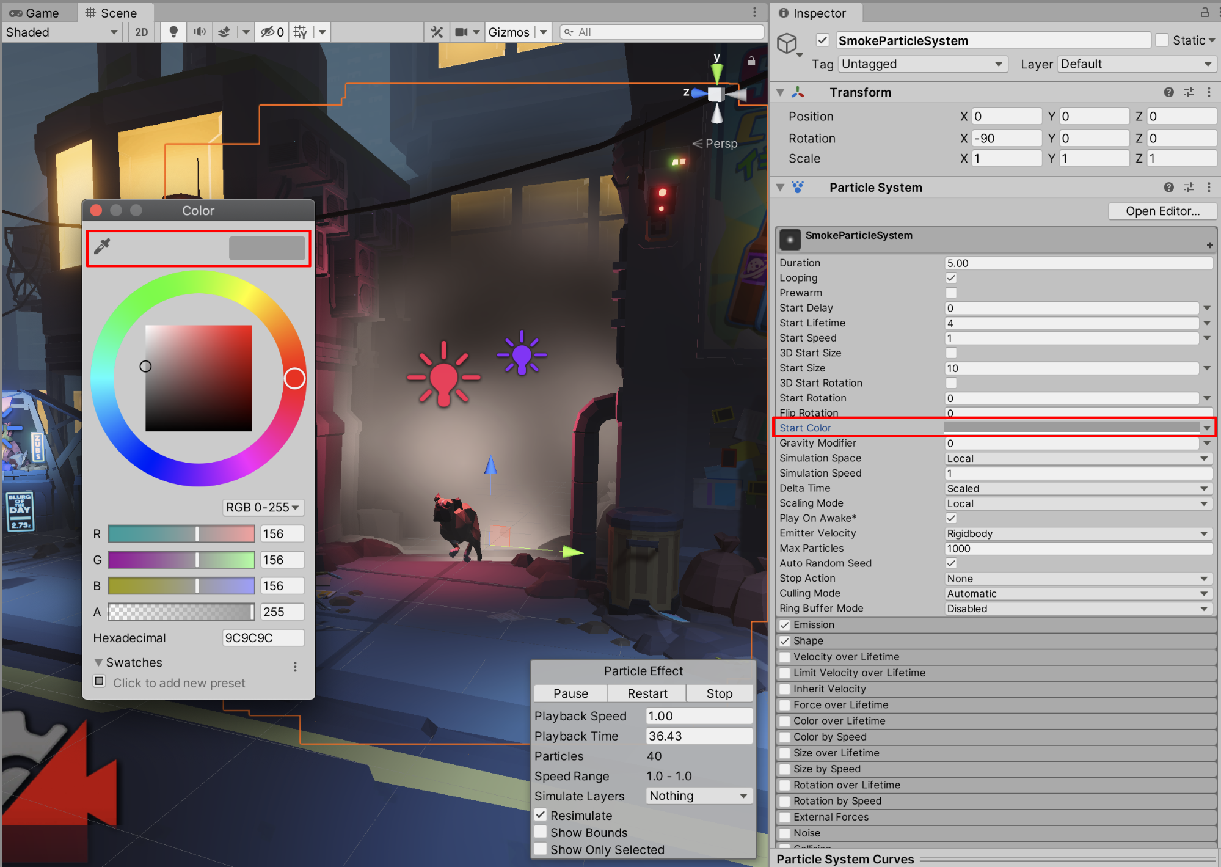Collapse the Transform component foldout

pos(780,92)
